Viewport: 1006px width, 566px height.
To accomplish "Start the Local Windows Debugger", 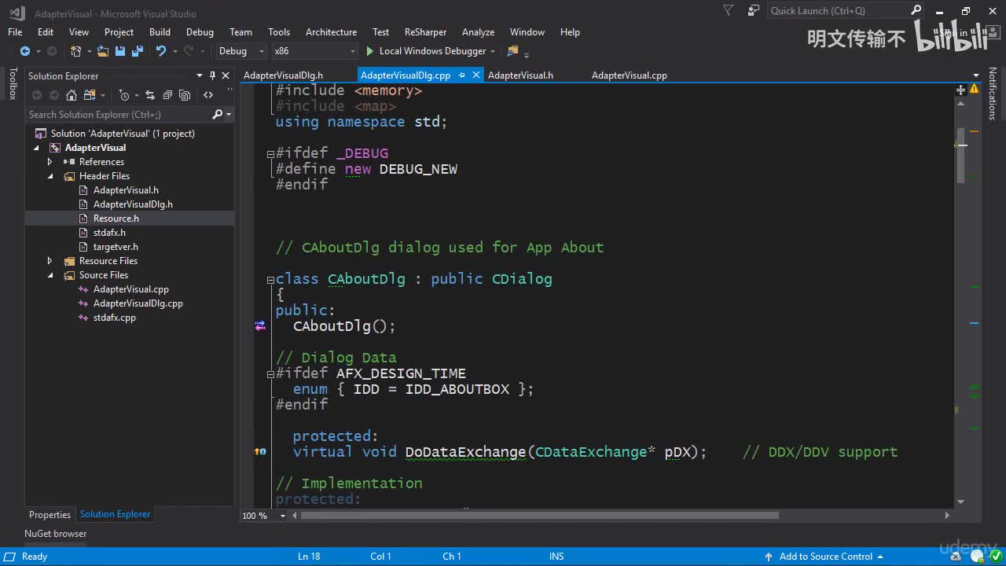I will point(425,51).
